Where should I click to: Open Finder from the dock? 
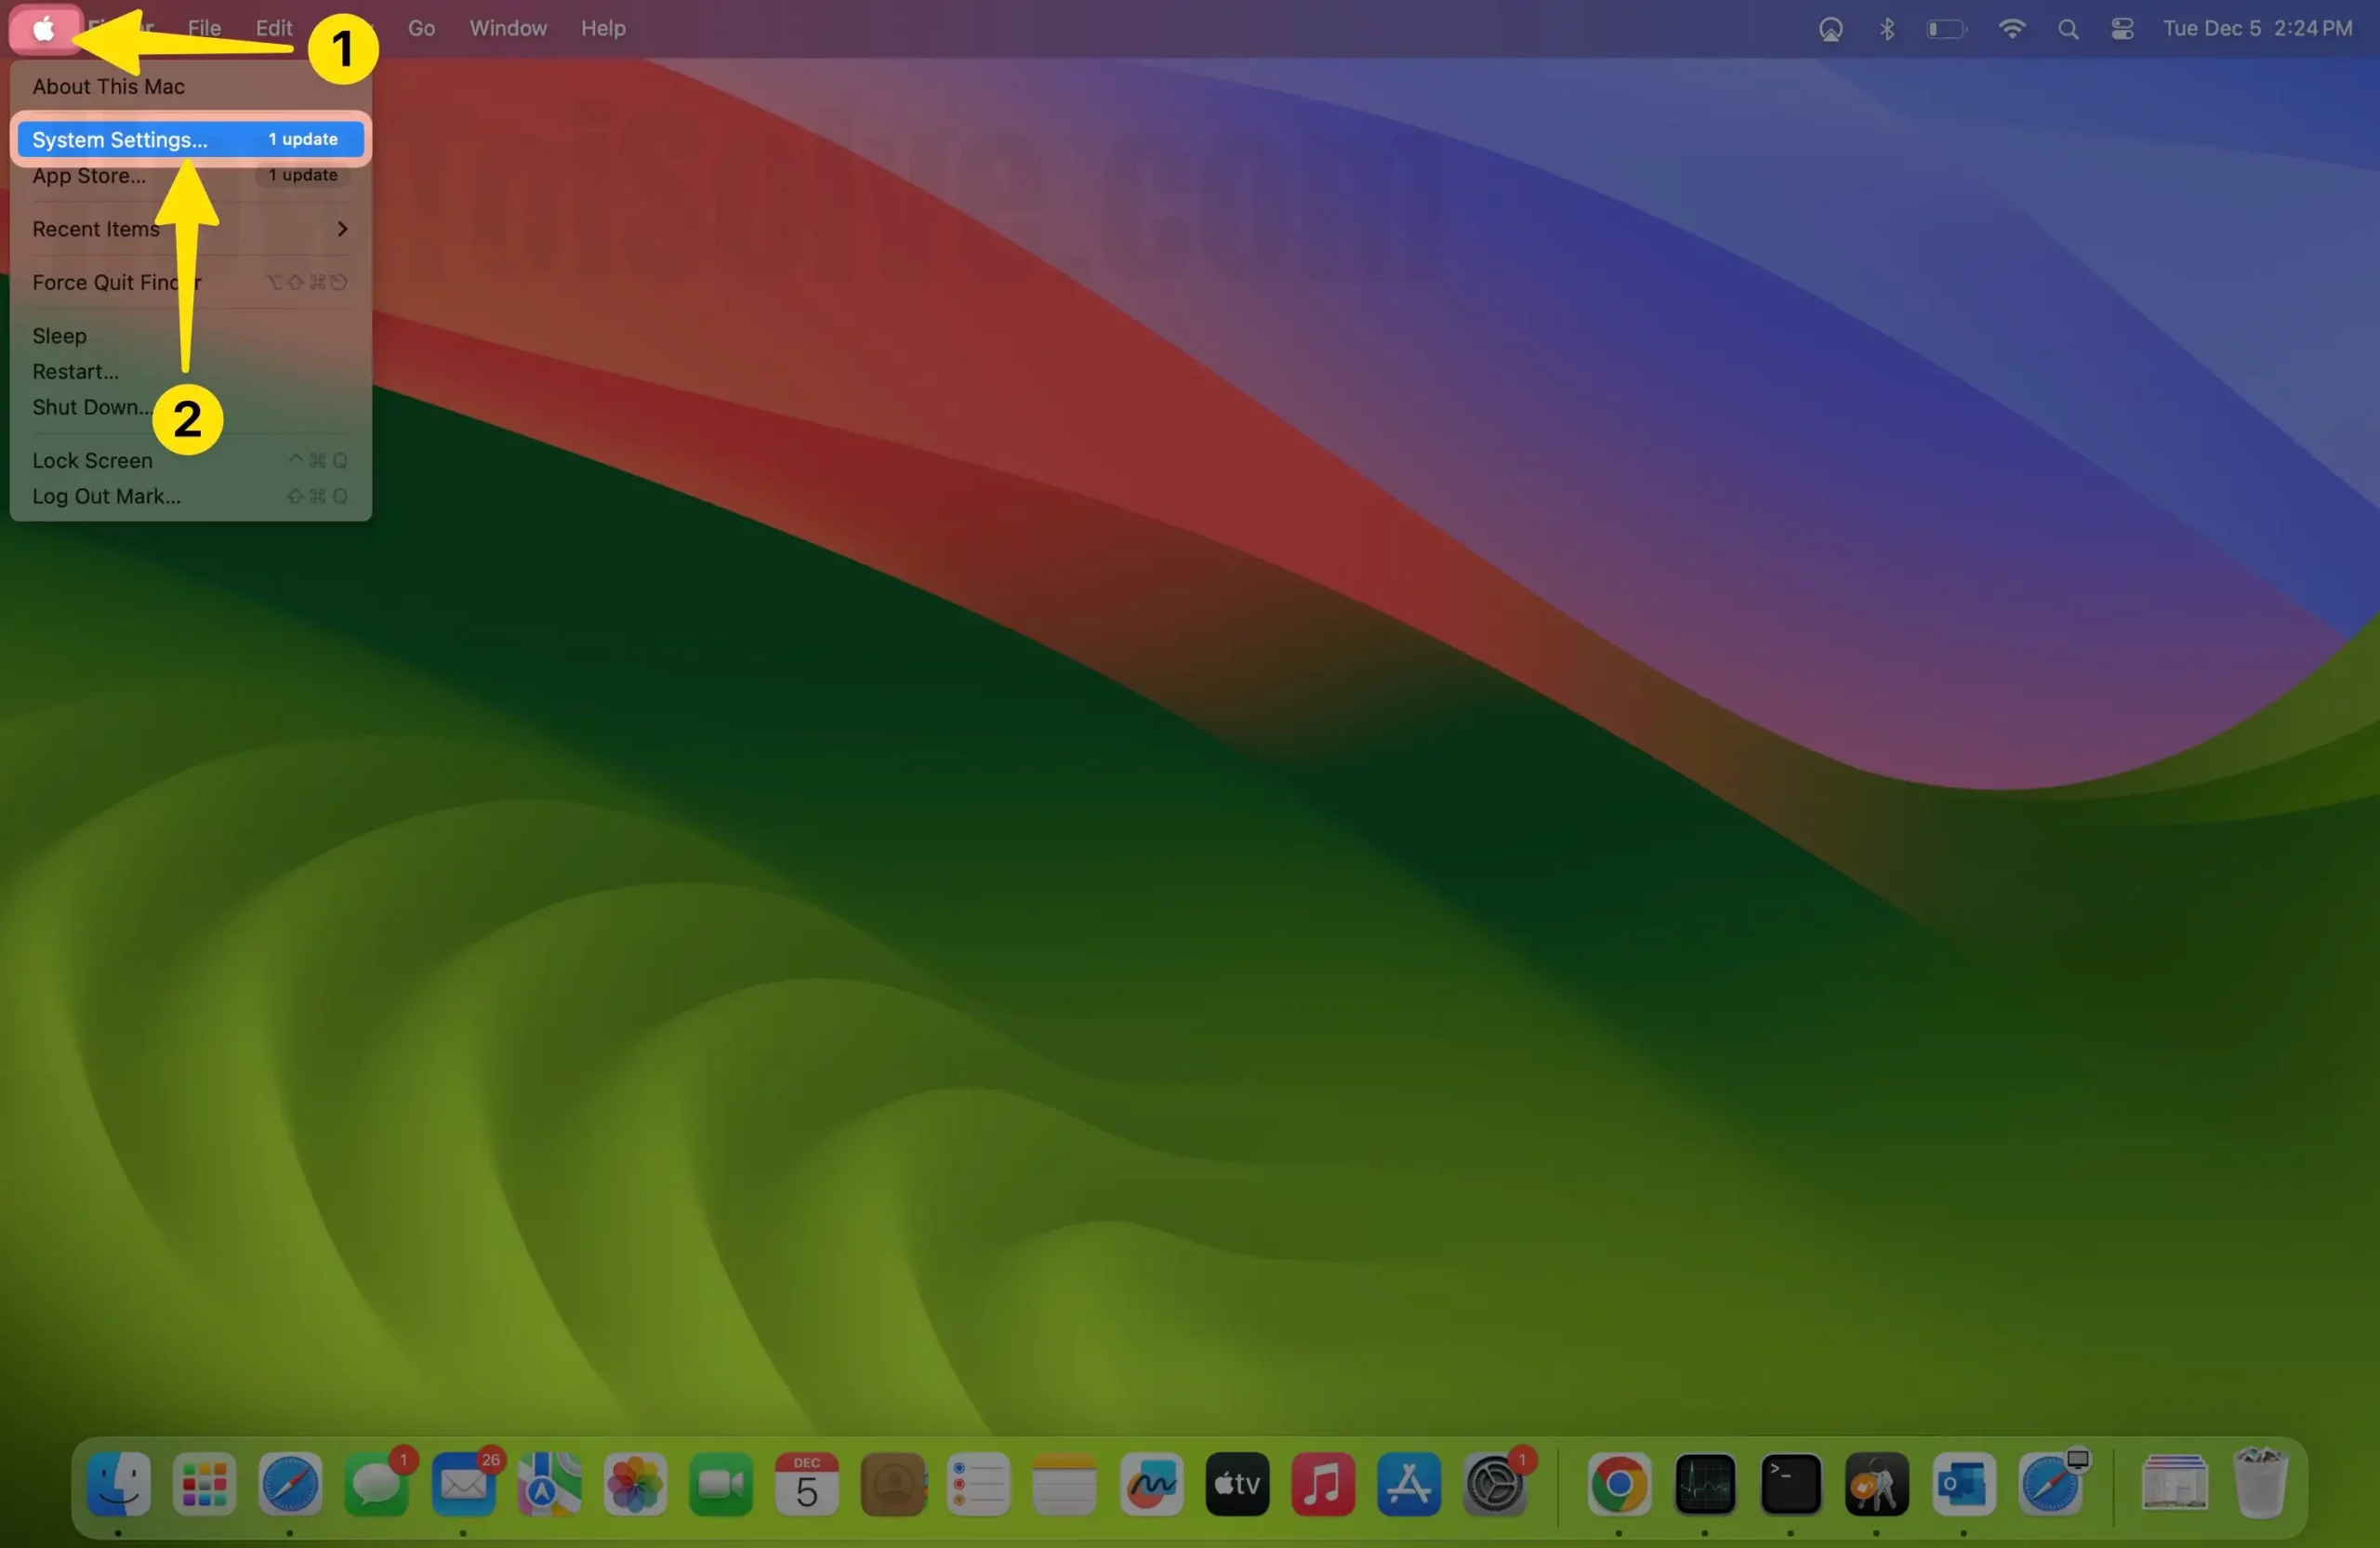tap(119, 1483)
